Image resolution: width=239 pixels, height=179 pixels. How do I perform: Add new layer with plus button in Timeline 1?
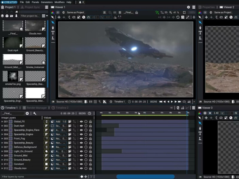pyautogui.click(x=27, y=113)
